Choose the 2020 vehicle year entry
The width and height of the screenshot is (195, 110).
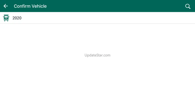click(x=97, y=18)
